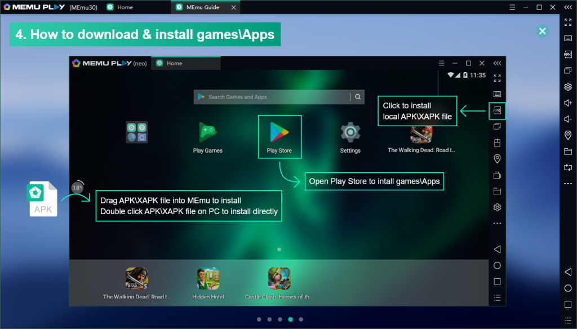Open the virtual GPS location tool
Image resolution: width=577 pixels, height=329 pixels.
568,135
